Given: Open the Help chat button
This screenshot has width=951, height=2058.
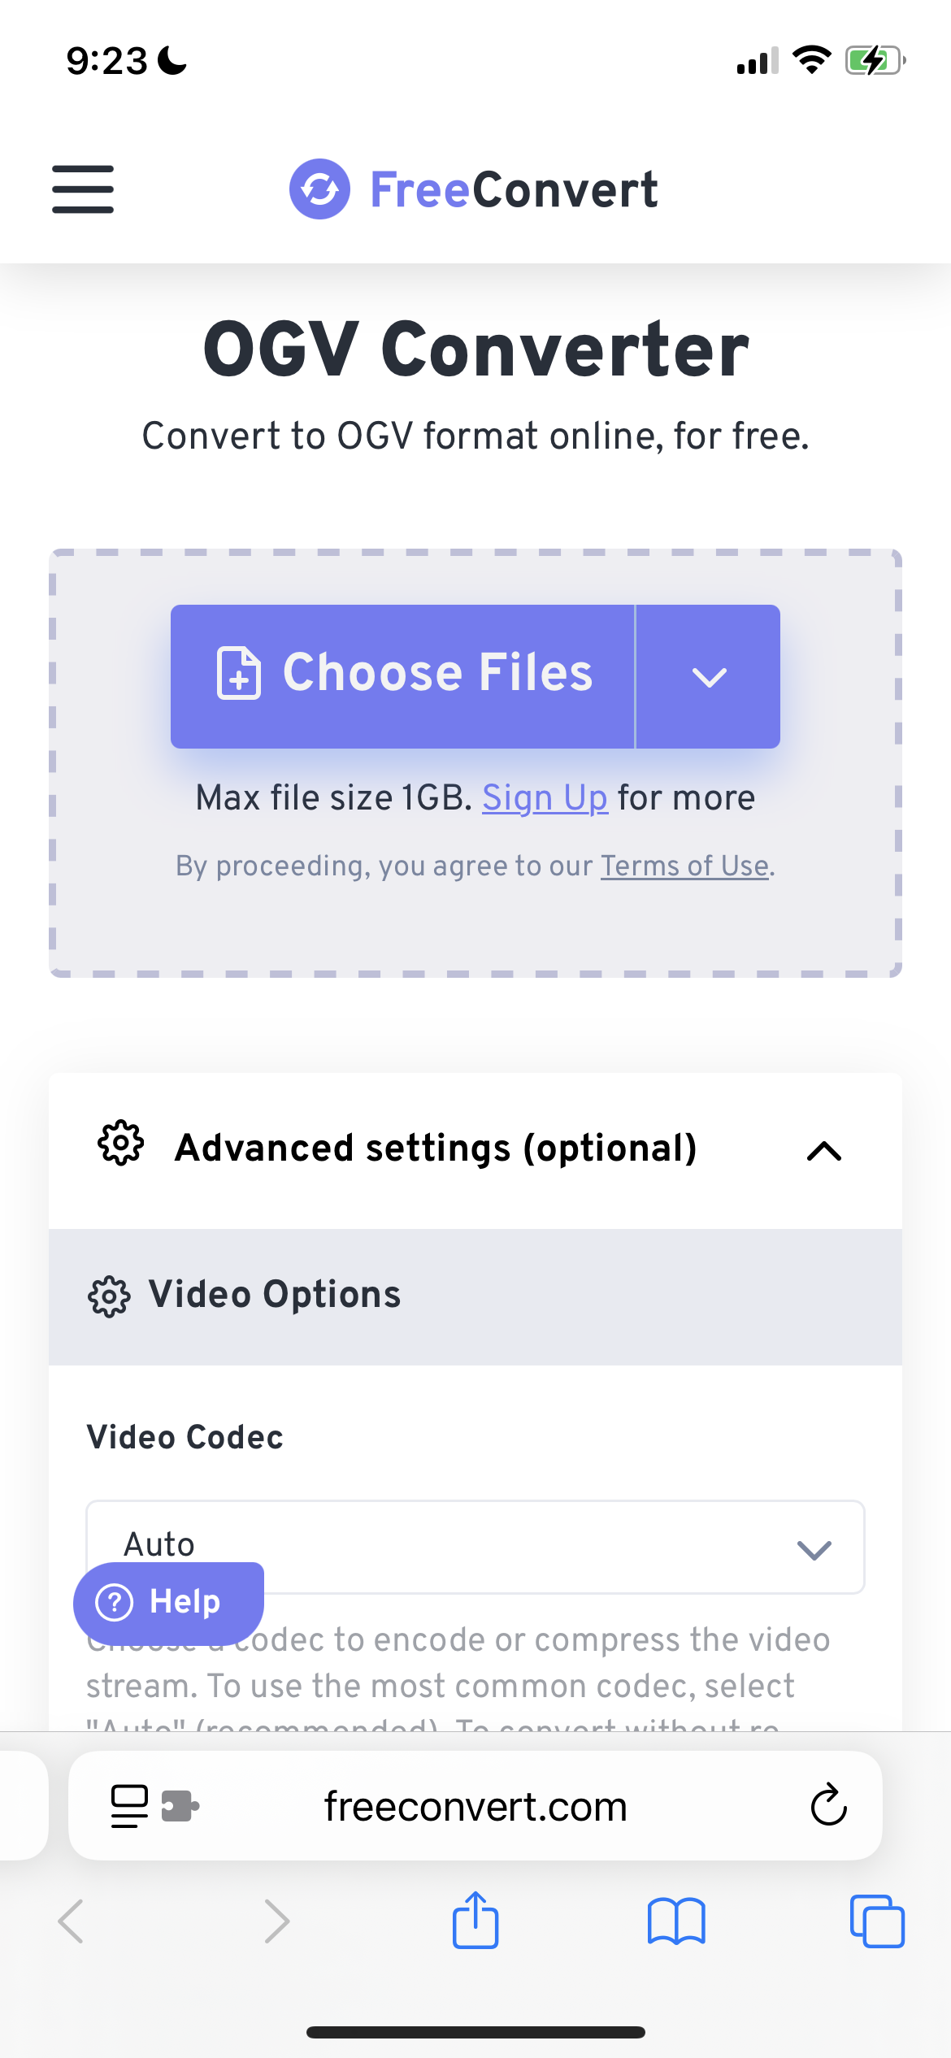Looking at the screenshot, I should [168, 1603].
